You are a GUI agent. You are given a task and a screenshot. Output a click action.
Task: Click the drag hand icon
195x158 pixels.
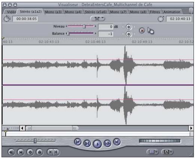[x=151, y=30]
